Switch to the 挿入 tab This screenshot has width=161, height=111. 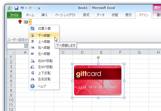pyautogui.click(x=44, y=15)
